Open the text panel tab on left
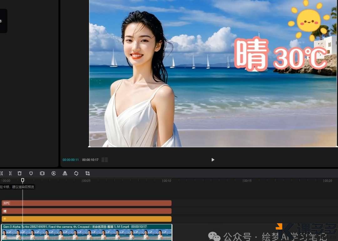 [x=3, y=21]
